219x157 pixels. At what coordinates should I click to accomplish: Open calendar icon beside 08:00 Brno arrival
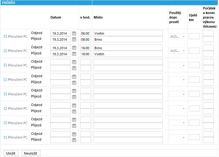74,39
